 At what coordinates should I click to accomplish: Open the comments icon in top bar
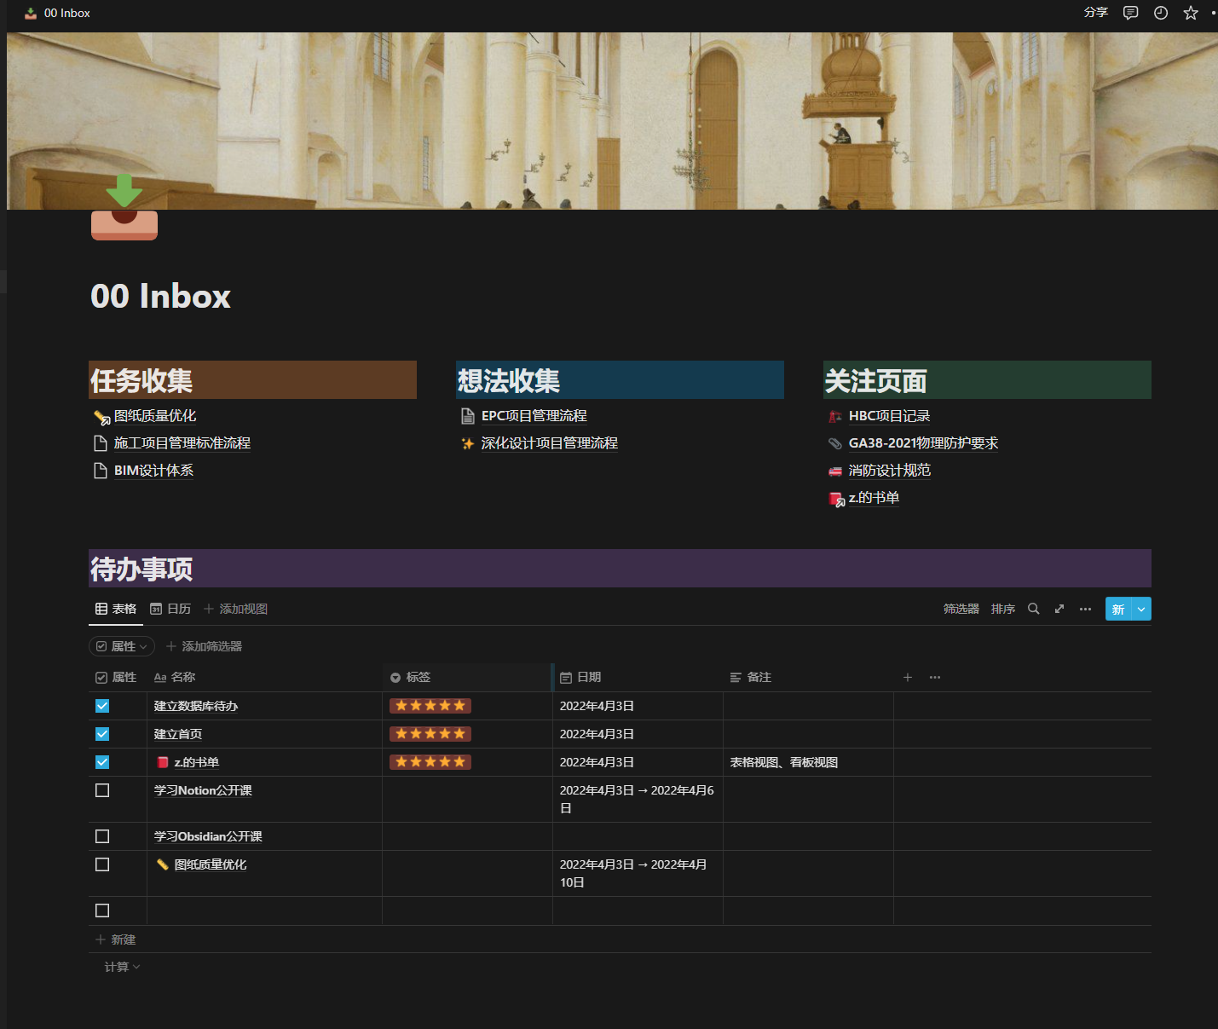click(1130, 13)
